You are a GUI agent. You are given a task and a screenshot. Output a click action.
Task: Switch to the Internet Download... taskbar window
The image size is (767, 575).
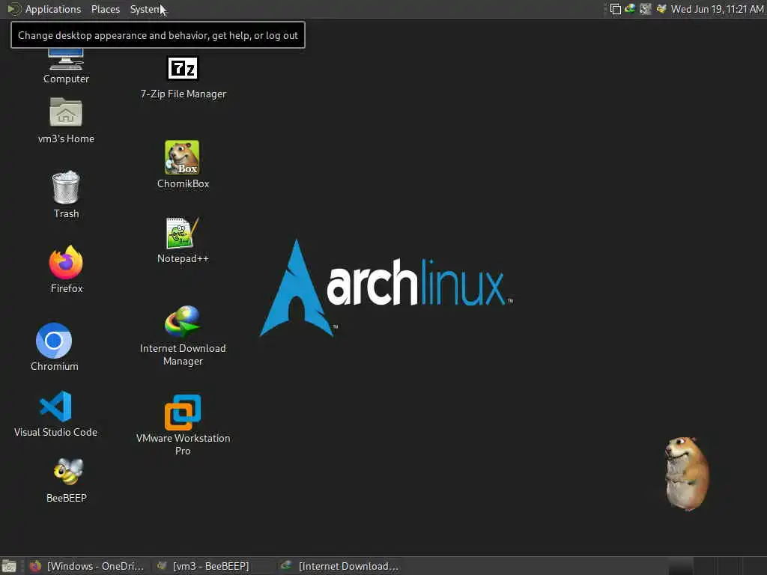(340, 566)
